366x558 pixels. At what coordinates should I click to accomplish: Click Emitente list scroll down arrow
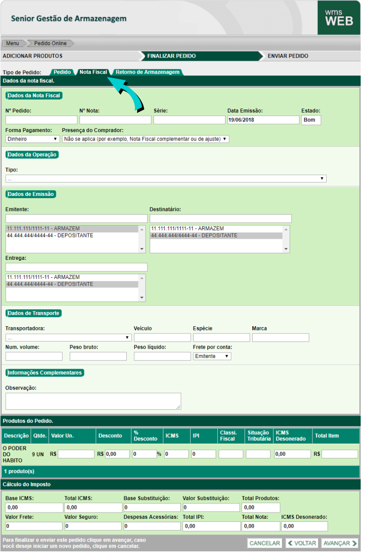pyautogui.click(x=142, y=249)
